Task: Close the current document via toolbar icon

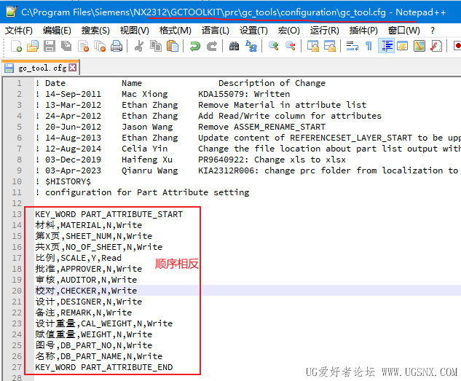Action: click(83, 46)
